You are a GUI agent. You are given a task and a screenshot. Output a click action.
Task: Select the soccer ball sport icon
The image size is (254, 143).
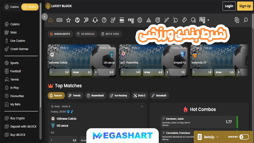click(x=77, y=20)
